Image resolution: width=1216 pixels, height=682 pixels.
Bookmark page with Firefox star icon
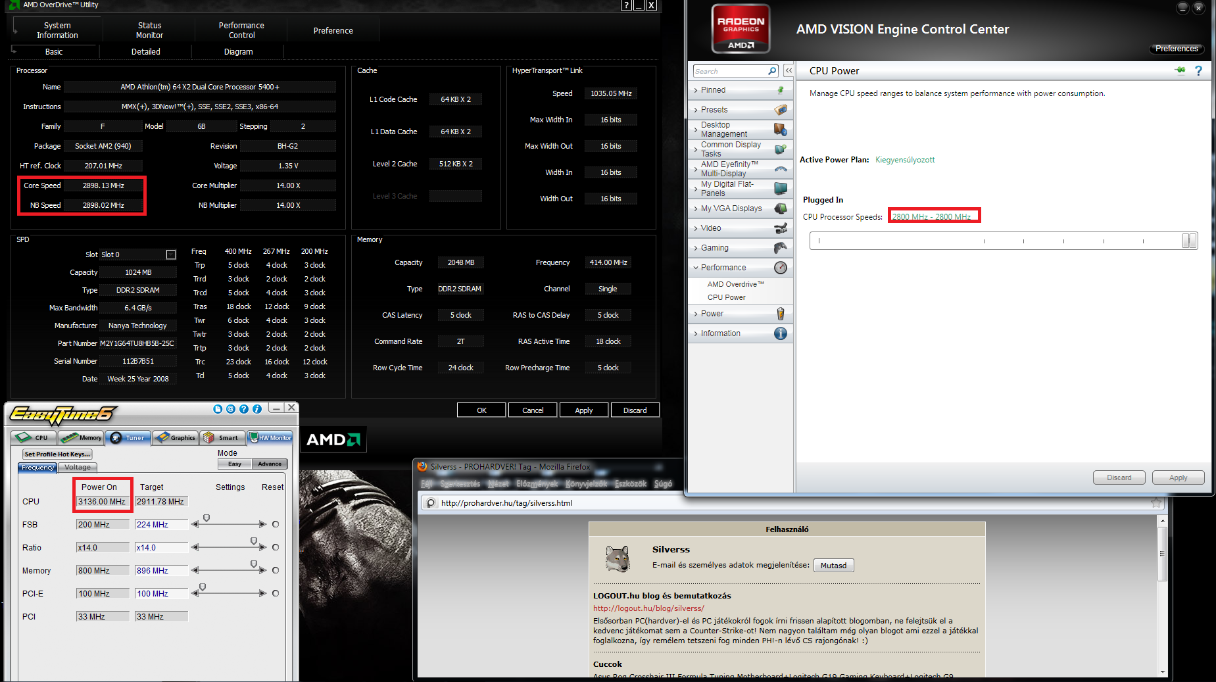(x=1155, y=502)
